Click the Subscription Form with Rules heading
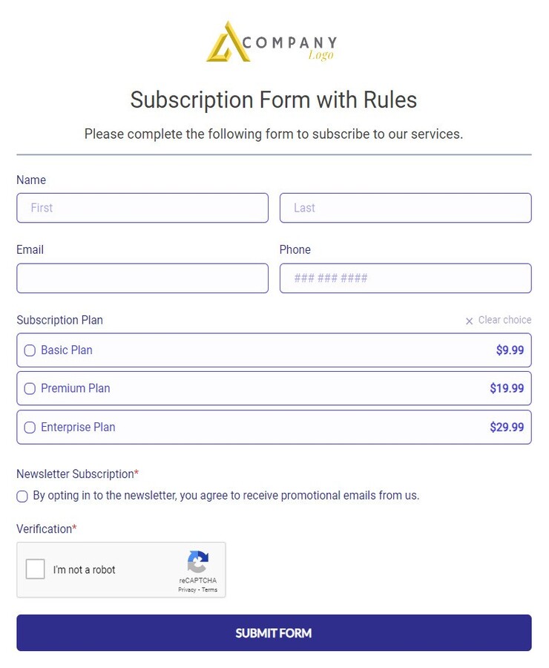The height and width of the screenshot is (668, 549). pos(274,100)
